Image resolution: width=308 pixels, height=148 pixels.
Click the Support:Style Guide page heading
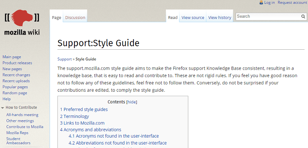(x=99, y=43)
